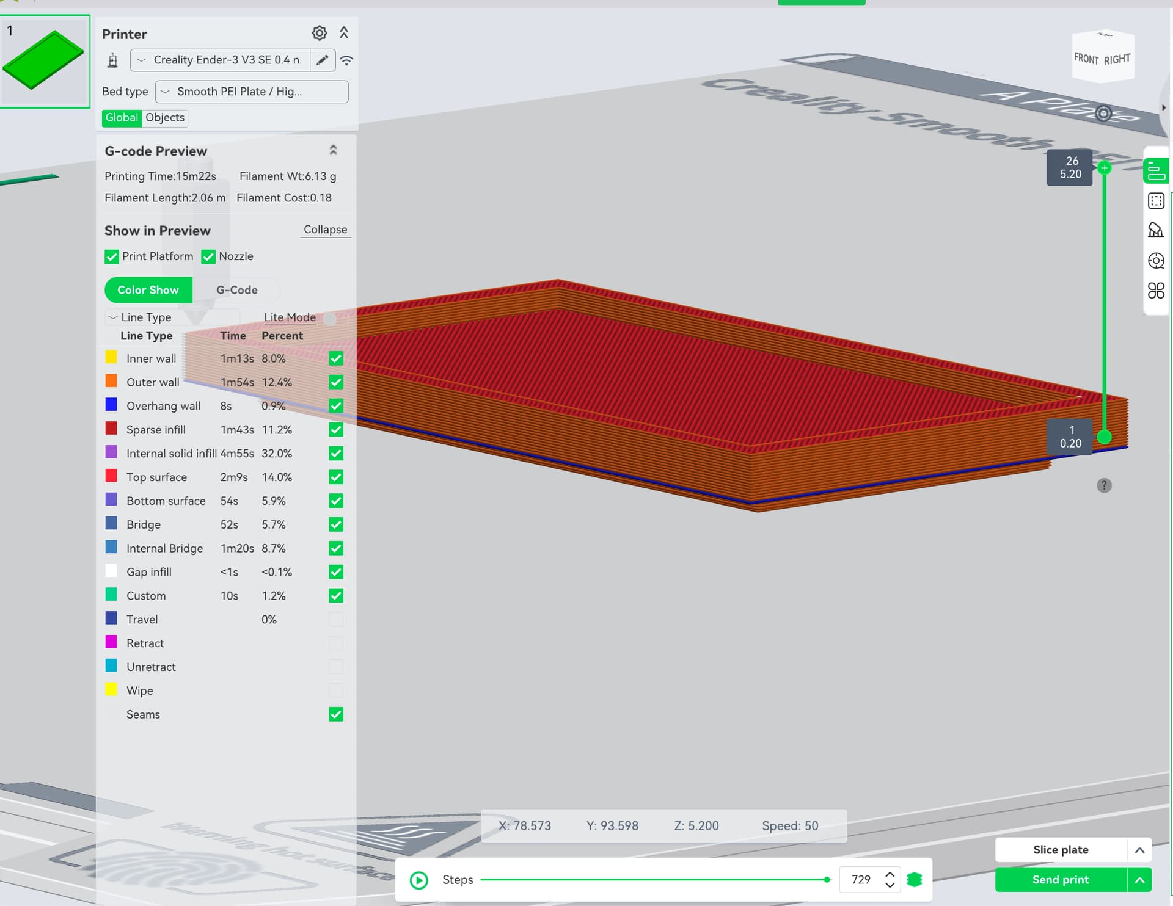The width and height of the screenshot is (1173, 906).
Task: Select the dotted square icon in right toolbar
Action: point(1156,201)
